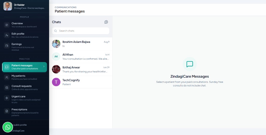Click the Edit profile person icon
The width and height of the screenshot is (266, 135).
(x=7, y=35)
